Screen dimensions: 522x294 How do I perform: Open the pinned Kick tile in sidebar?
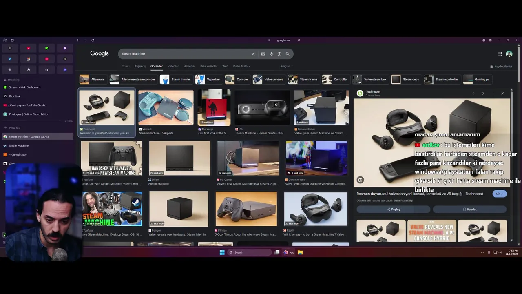click(x=46, y=48)
